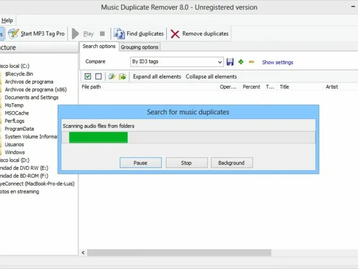Open the Show settings link
This screenshot has height=269, width=358.
coord(277,62)
